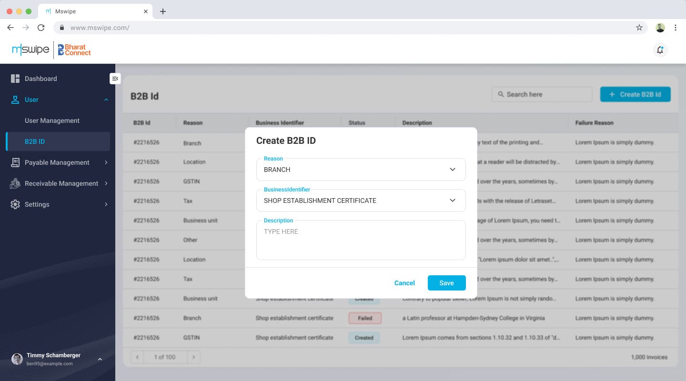Viewport: 686px width, 381px height.
Task: Click the site lock icon in address bar
Action: (x=61, y=28)
